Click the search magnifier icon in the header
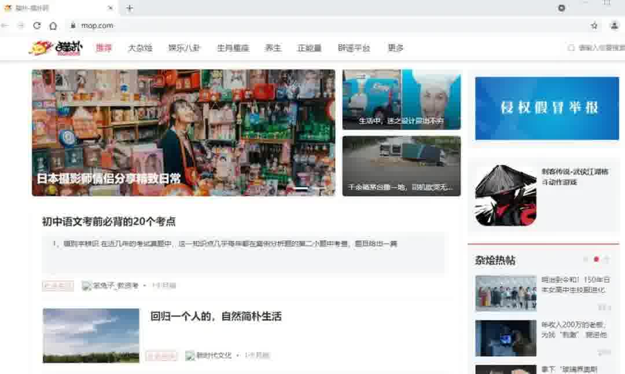Screen dimensions: 625x374 pos(571,48)
